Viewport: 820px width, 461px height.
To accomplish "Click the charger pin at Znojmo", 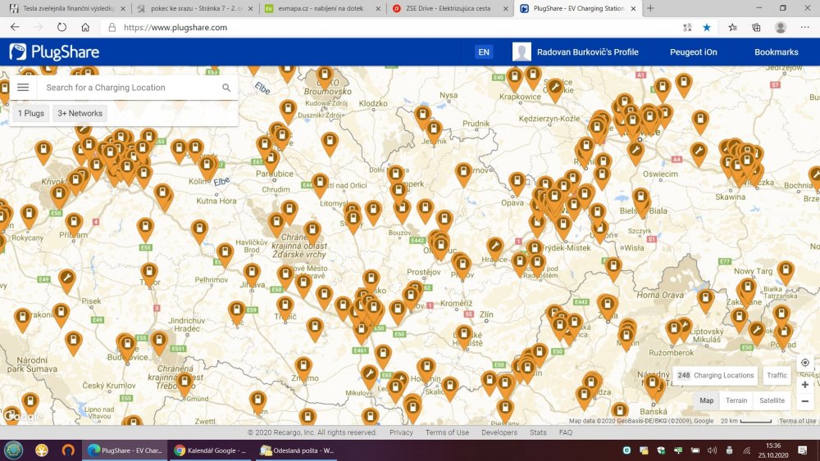I will [303, 368].
